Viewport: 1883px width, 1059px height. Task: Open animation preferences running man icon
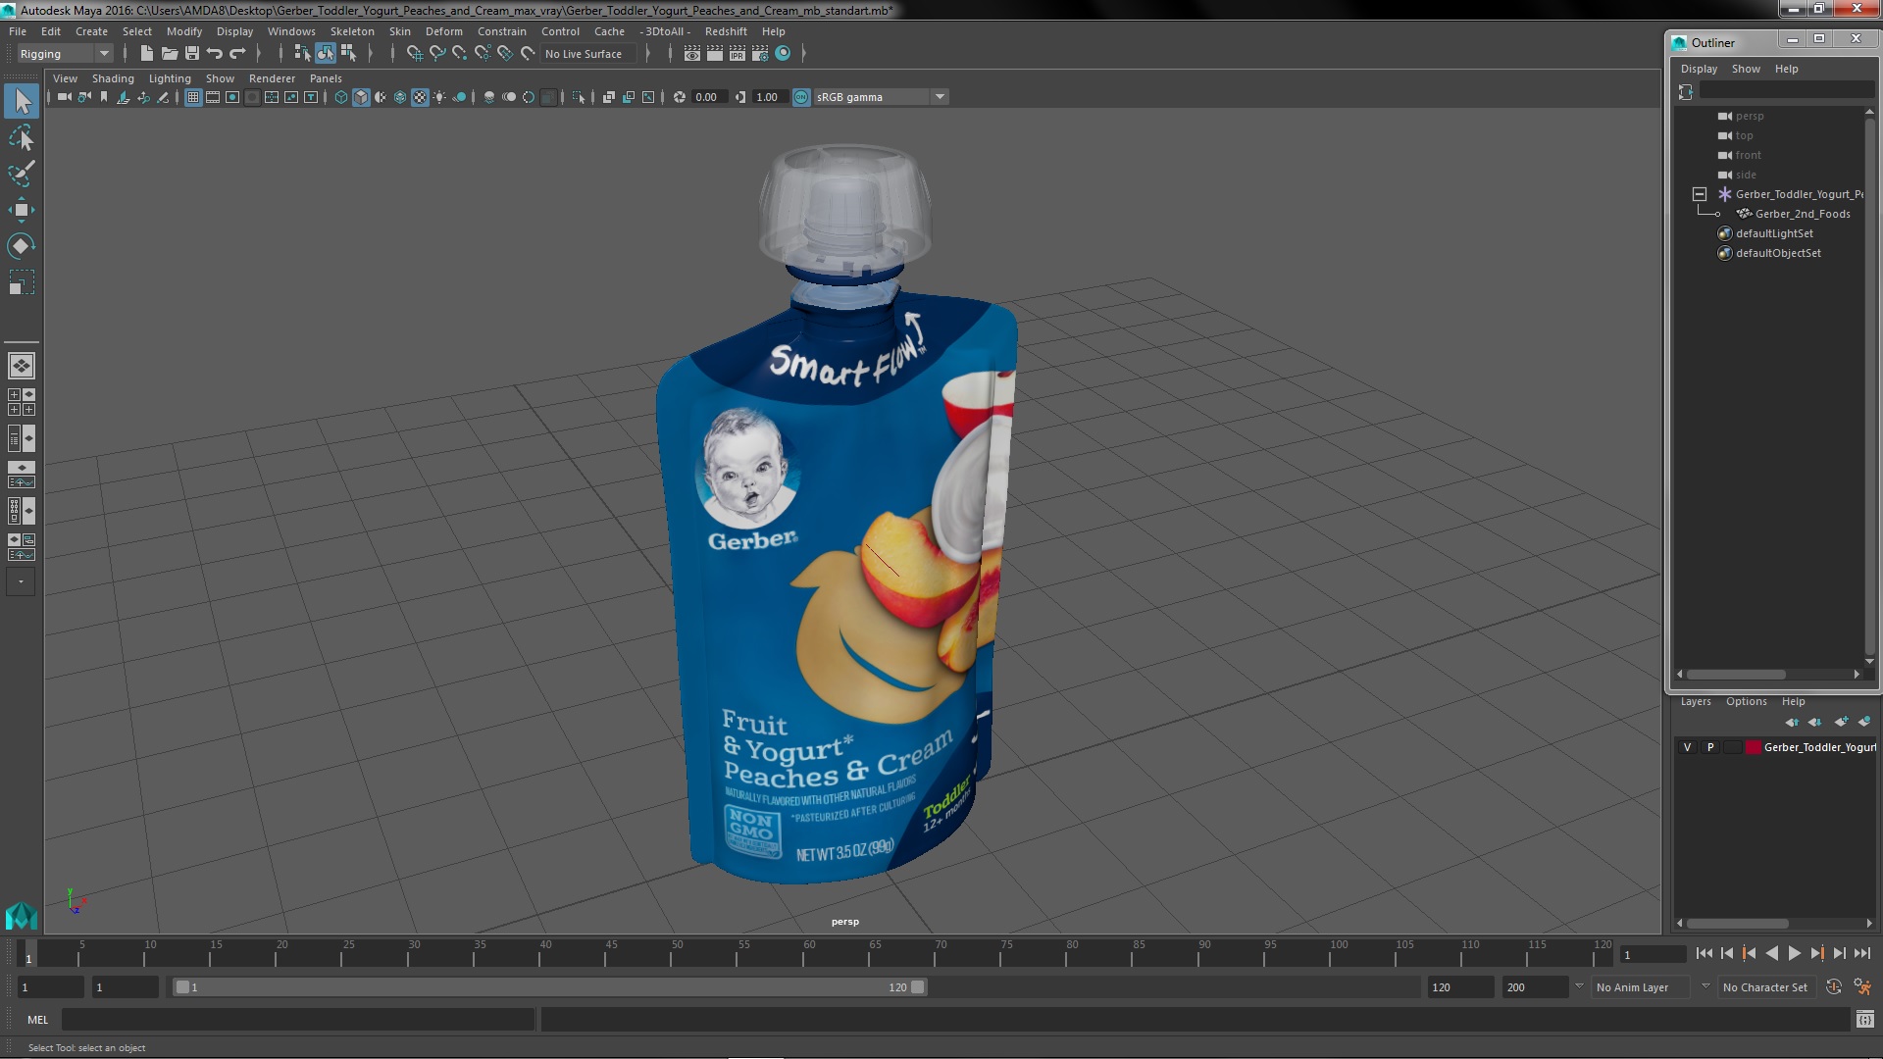pyautogui.click(x=1862, y=986)
